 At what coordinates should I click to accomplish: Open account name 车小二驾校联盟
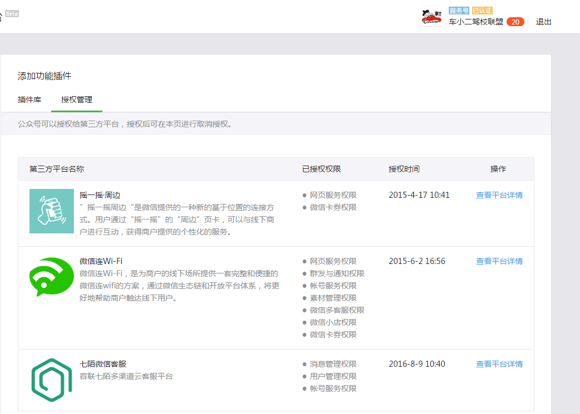(x=475, y=22)
